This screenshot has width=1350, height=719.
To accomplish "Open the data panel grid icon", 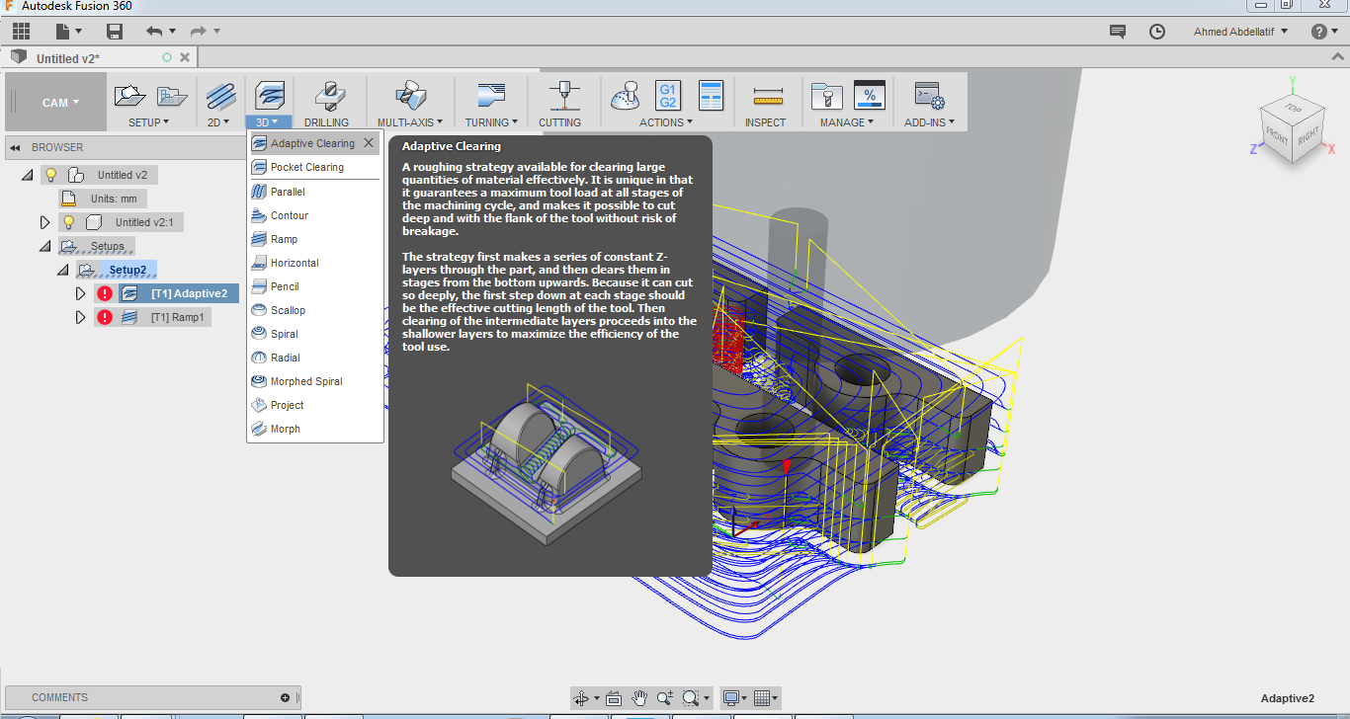I will coord(21,31).
